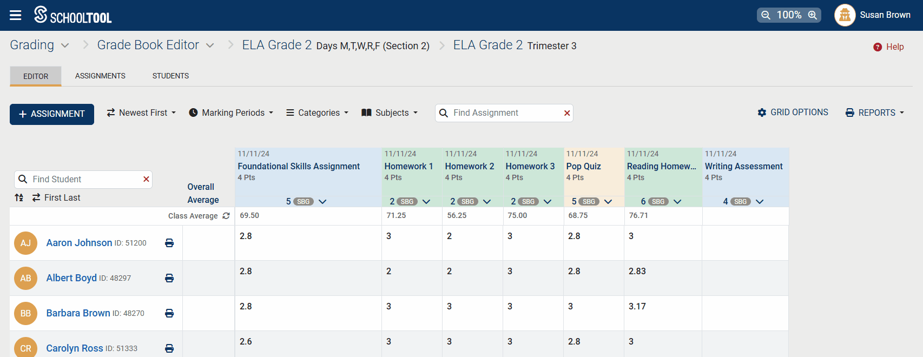Expand Homework 1 column chevron
The height and width of the screenshot is (357, 923).
pyautogui.click(x=426, y=202)
